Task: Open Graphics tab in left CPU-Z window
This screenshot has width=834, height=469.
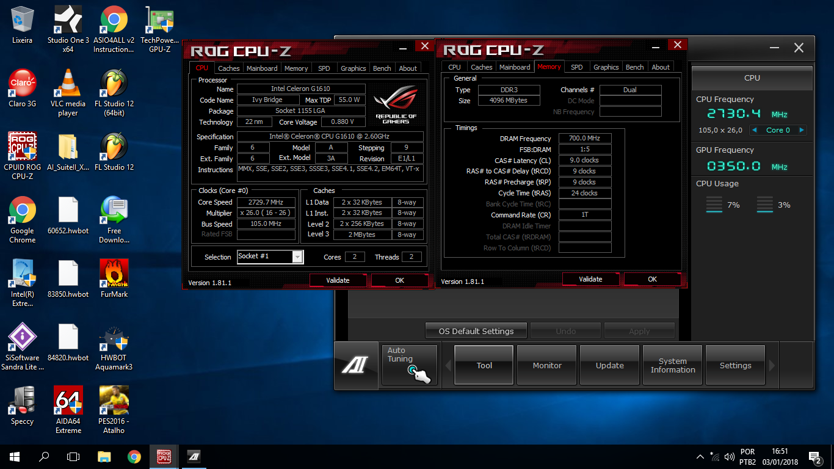Action: (354, 68)
